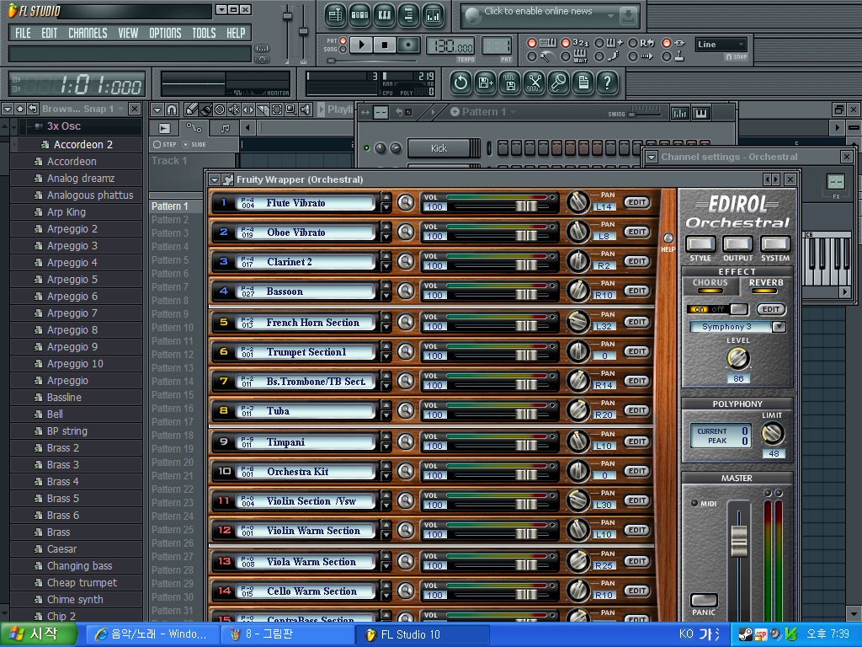The height and width of the screenshot is (647, 862).
Task: Open the Symphony 3 reverb type dropdown
Action: [779, 327]
